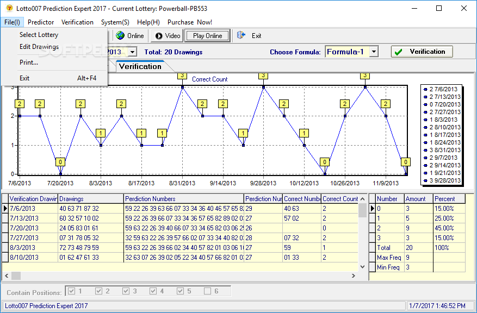Click the Drawings column header
This screenshot has width=477, height=313.
pos(91,199)
